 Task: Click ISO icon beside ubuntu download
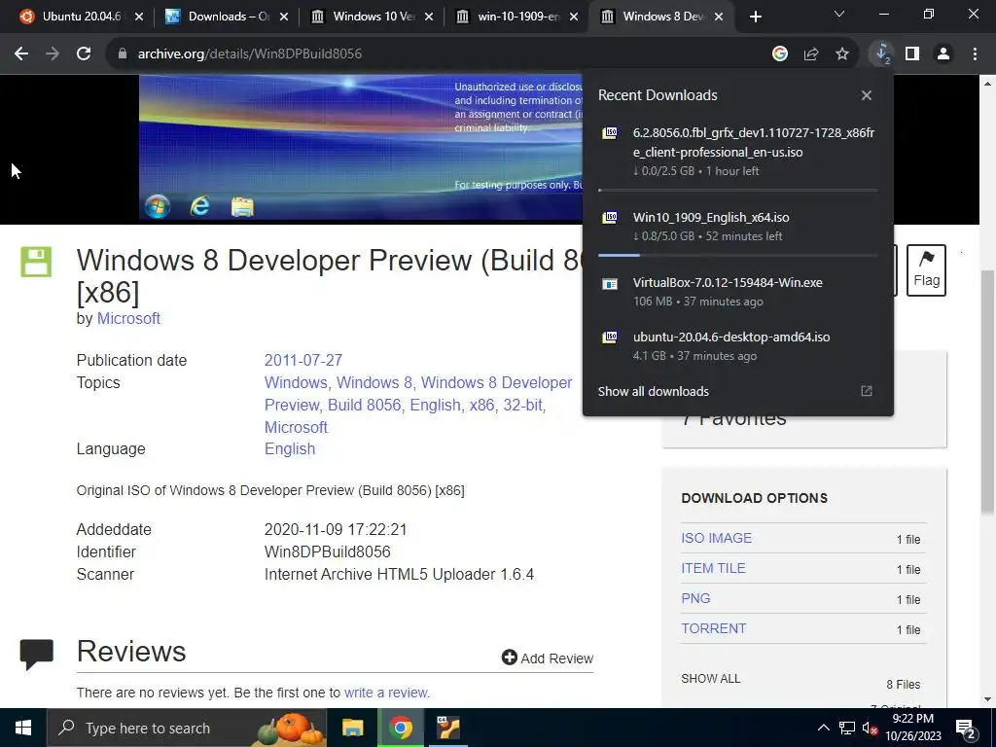610,337
